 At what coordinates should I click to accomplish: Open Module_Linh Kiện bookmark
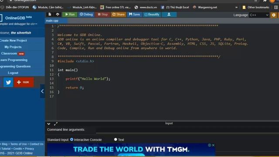(82, 7)
